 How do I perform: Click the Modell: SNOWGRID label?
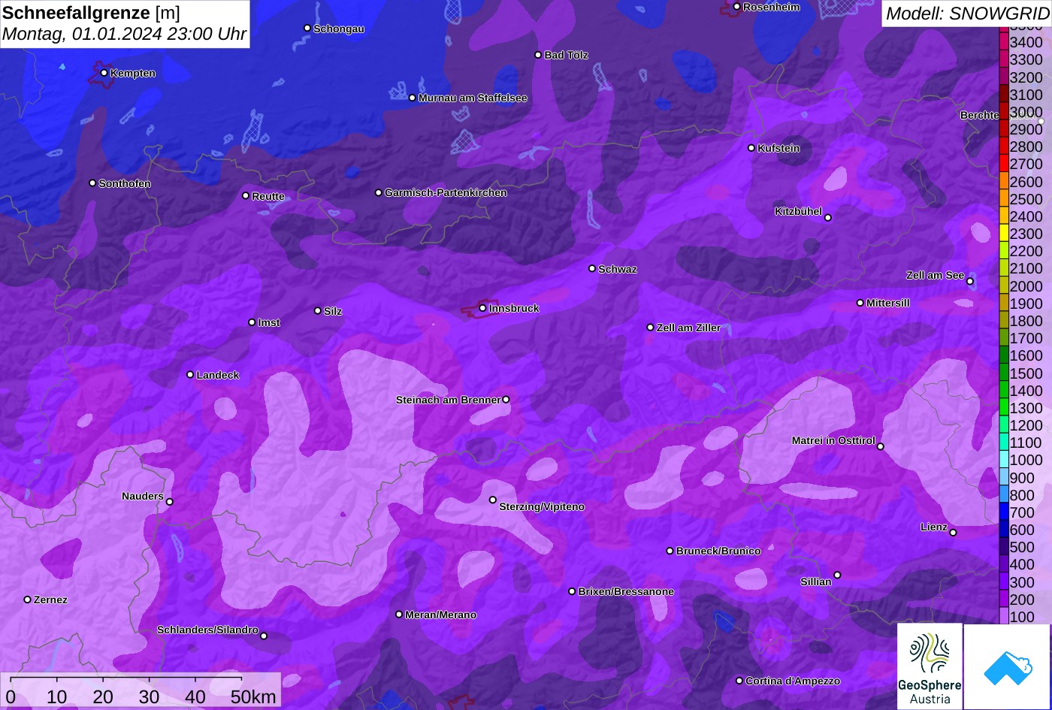(968, 14)
